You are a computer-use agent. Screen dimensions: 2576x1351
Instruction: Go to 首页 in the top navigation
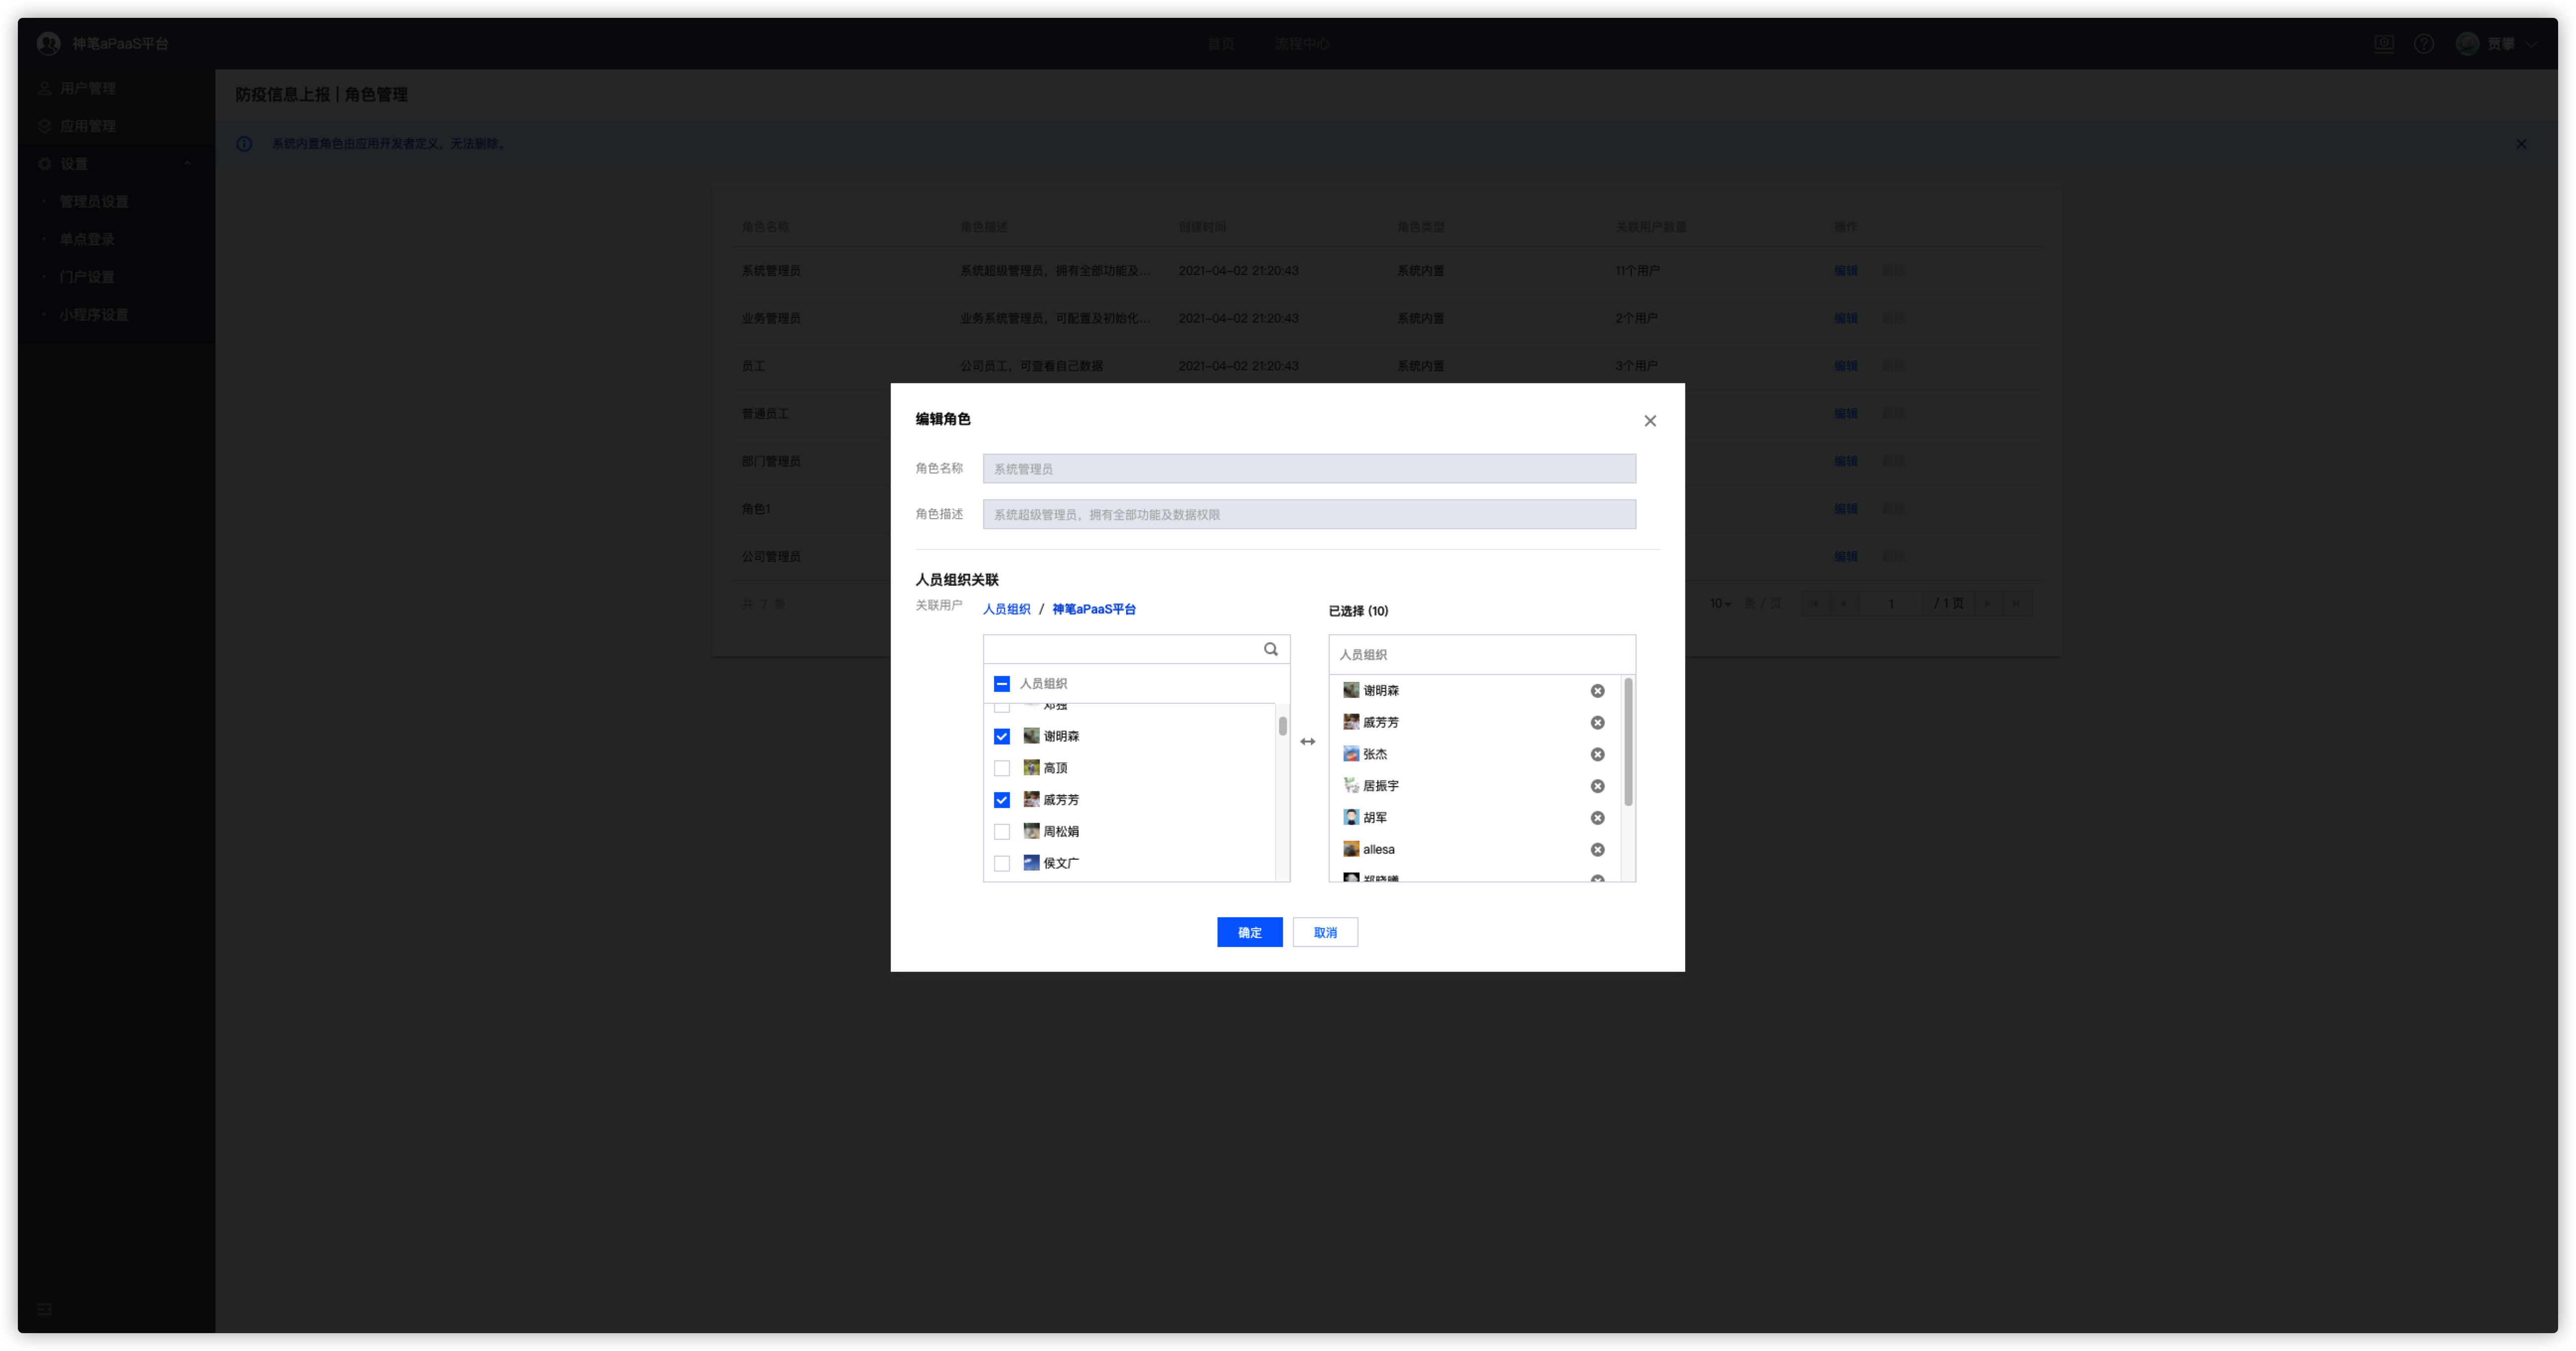click(1220, 44)
